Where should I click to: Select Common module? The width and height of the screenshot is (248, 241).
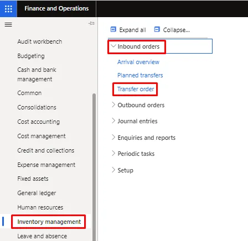(29, 93)
